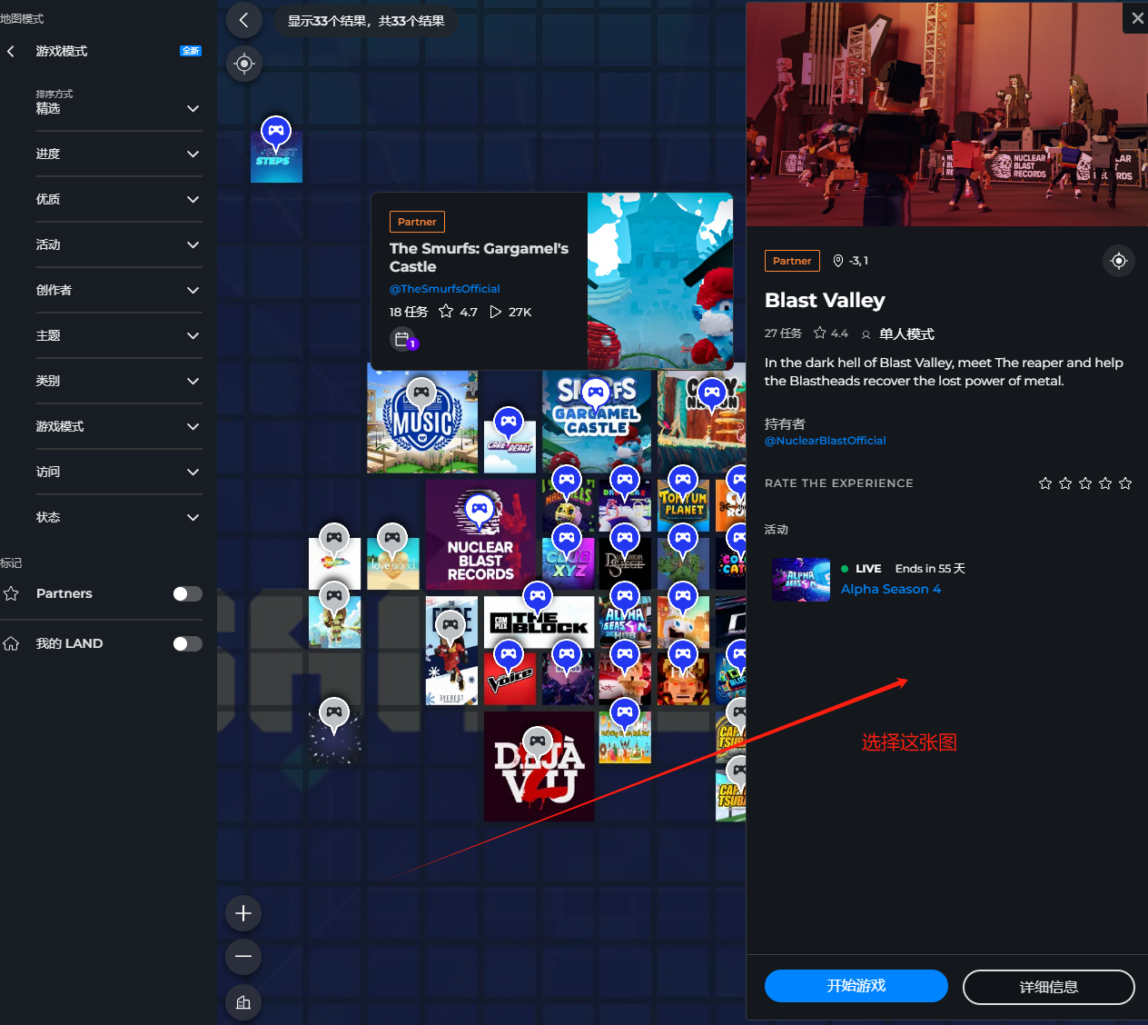Rate the experience one star

click(1045, 483)
